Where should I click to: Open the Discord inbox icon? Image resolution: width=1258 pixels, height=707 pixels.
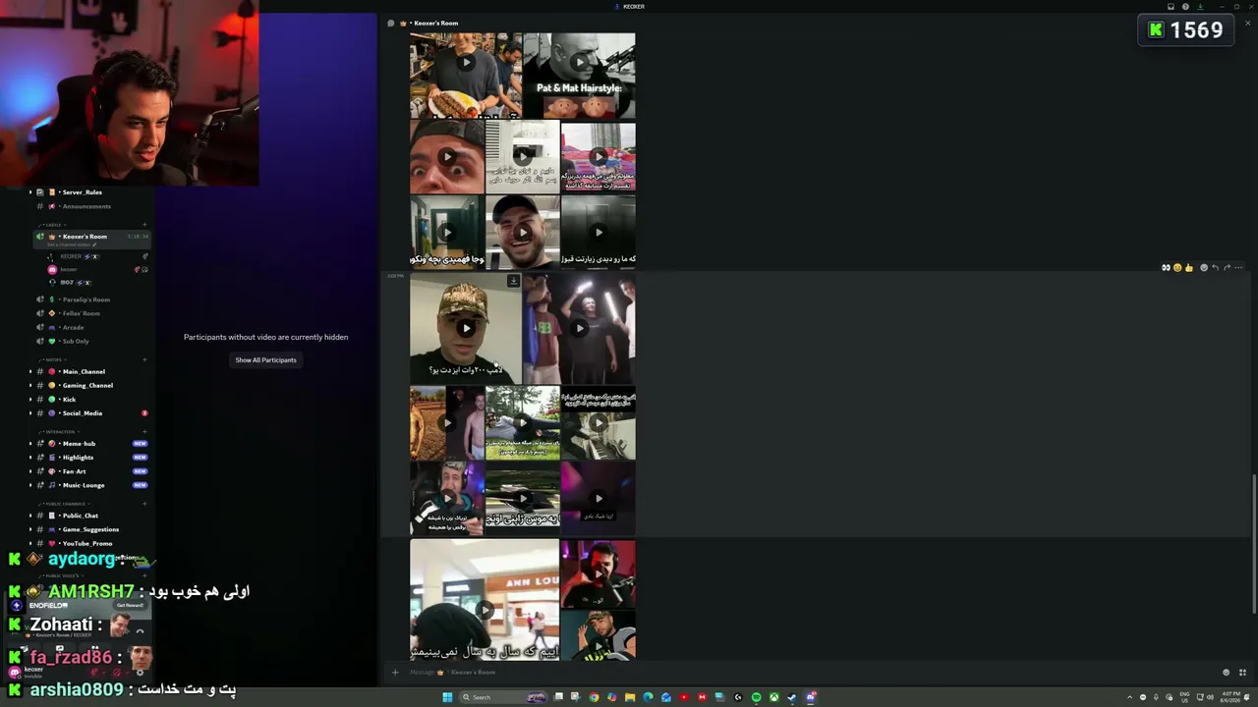point(1171,7)
